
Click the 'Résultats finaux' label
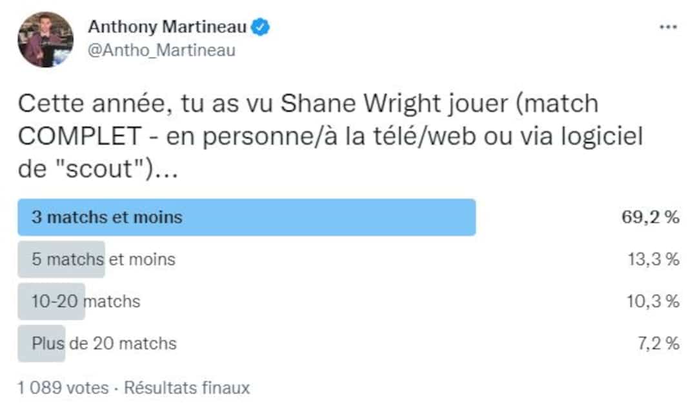coord(187,388)
